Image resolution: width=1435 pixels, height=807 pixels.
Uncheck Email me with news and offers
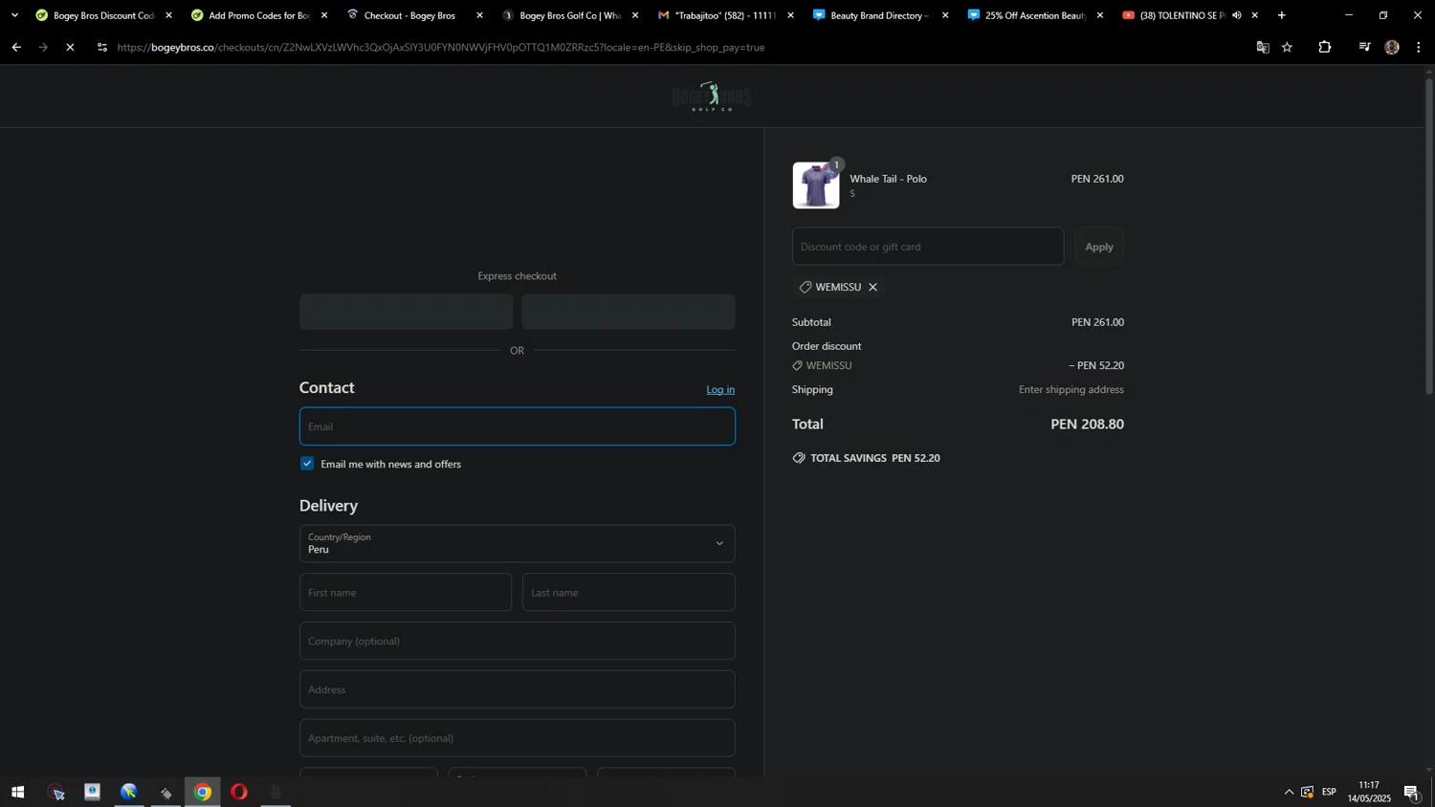coord(307,464)
